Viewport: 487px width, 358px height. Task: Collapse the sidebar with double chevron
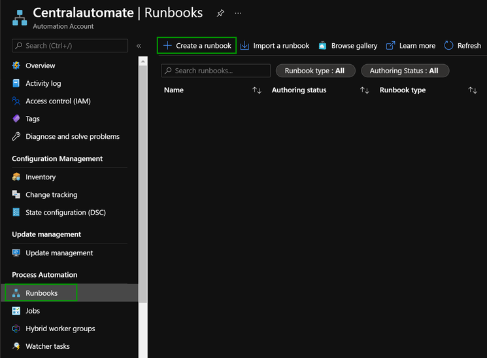click(x=139, y=46)
